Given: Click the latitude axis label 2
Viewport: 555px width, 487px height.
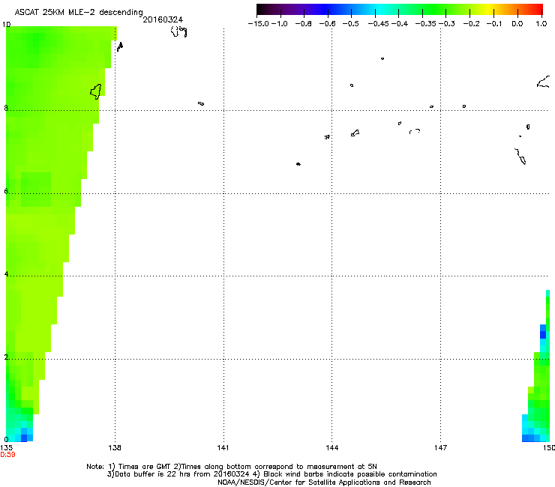Looking at the screenshot, I should click(x=6, y=357).
